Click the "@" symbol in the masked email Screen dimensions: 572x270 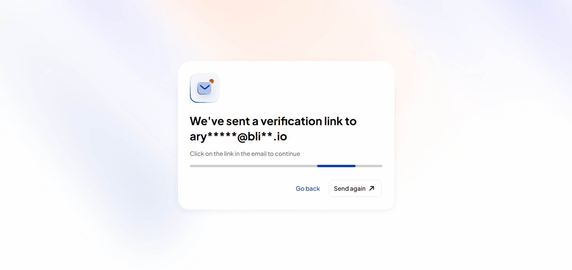pos(242,137)
